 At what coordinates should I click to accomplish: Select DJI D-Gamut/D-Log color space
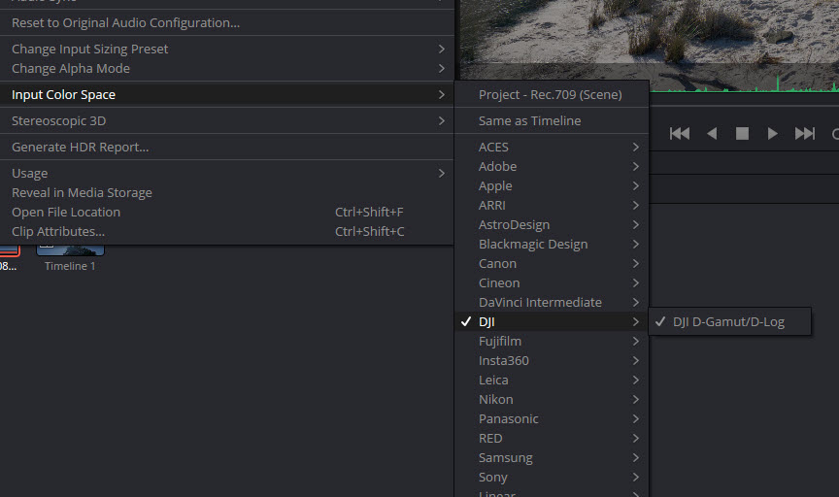click(x=729, y=321)
